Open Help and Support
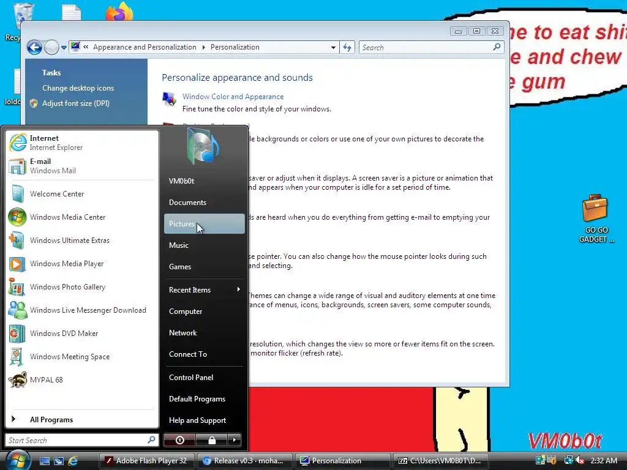This screenshot has width=627, height=470. tap(204, 420)
